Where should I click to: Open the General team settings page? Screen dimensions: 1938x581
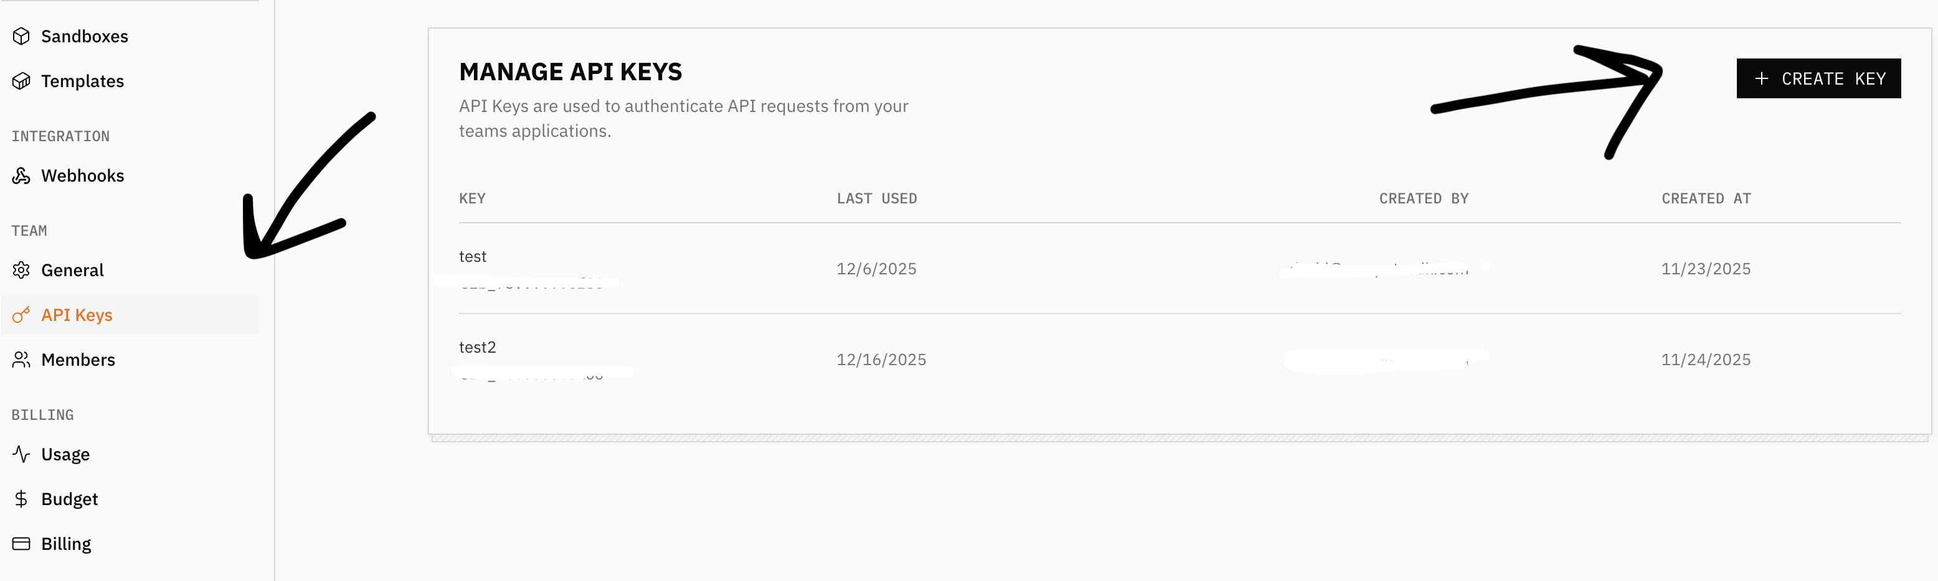[x=72, y=270]
